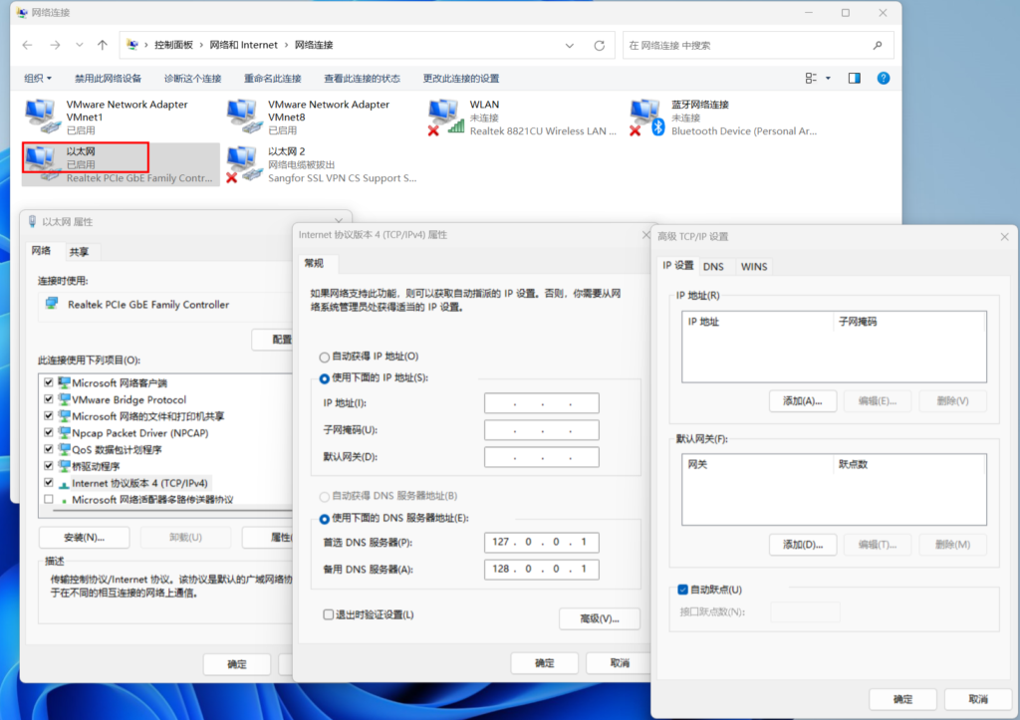Image resolution: width=1020 pixels, height=720 pixels.
Task: Select 自动获得 IP 地址 radio button
Action: click(325, 357)
